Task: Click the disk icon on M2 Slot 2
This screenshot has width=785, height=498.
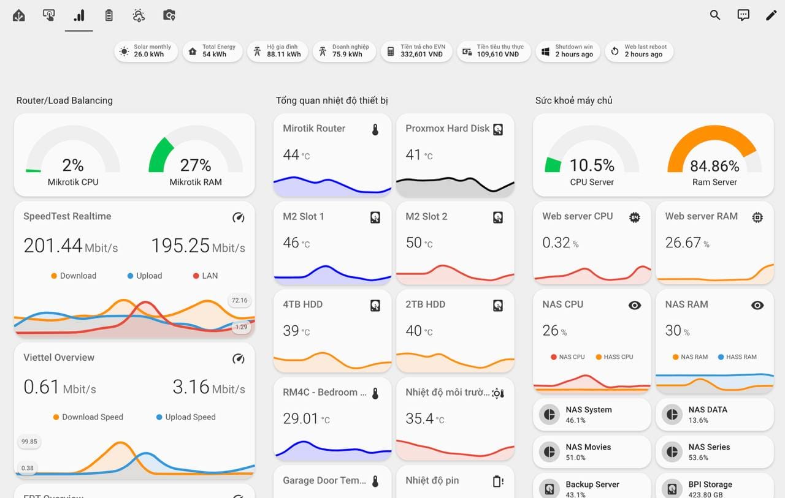Action: pyautogui.click(x=498, y=217)
